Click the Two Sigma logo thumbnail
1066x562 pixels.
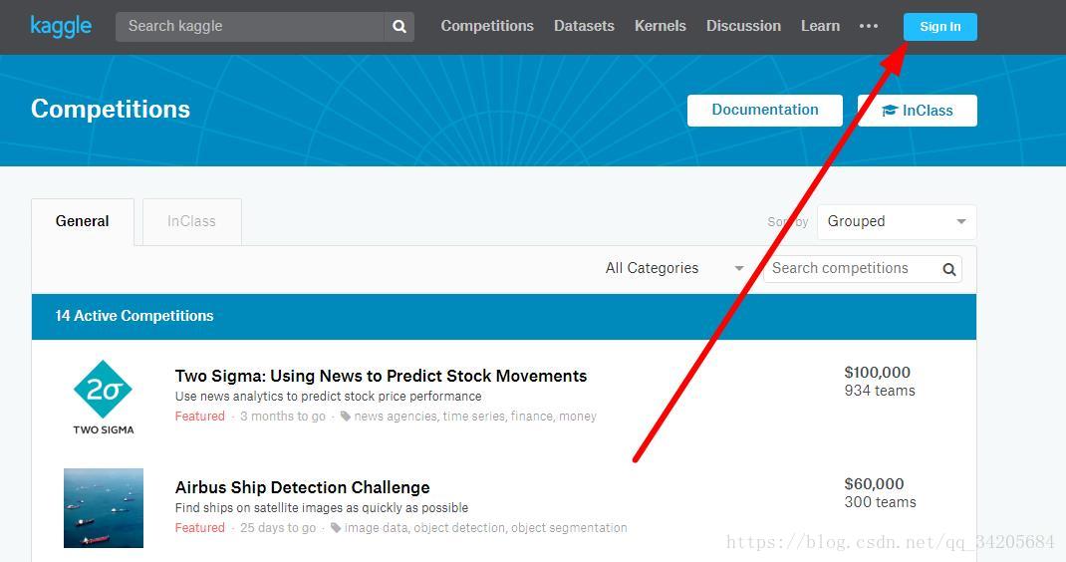104,398
